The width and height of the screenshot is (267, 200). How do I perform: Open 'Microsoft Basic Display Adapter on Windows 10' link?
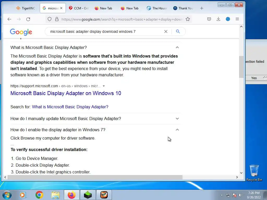(66, 93)
